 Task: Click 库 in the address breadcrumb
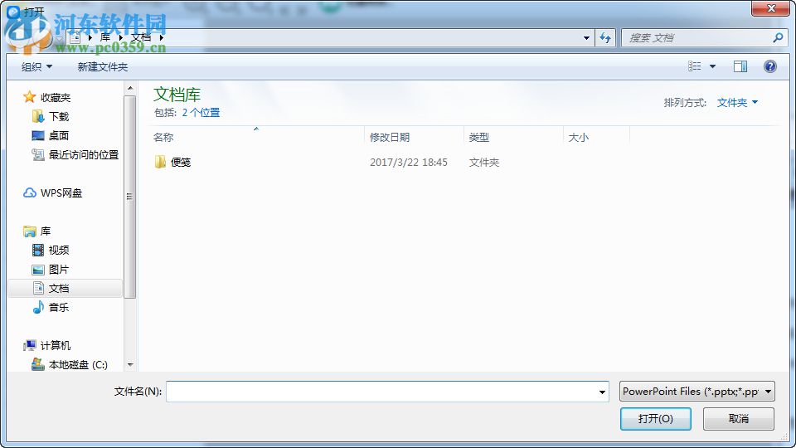coord(105,37)
